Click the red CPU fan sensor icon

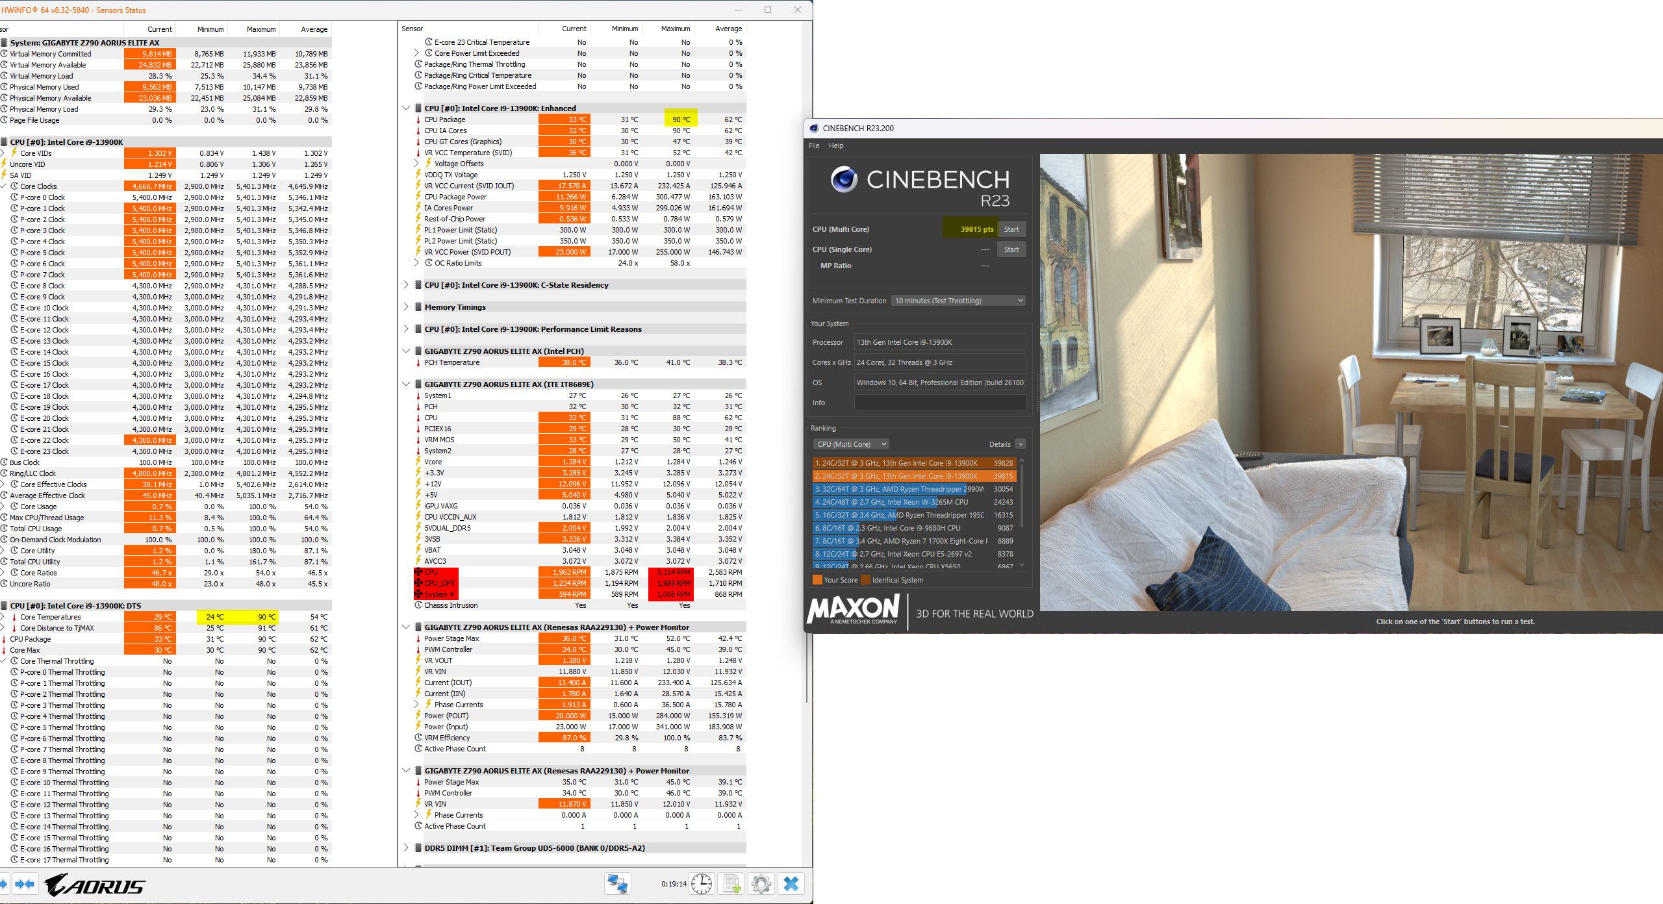[x=418, y=572]
